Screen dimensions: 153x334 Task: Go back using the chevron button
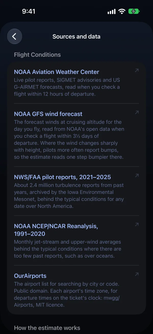point(15,36)
